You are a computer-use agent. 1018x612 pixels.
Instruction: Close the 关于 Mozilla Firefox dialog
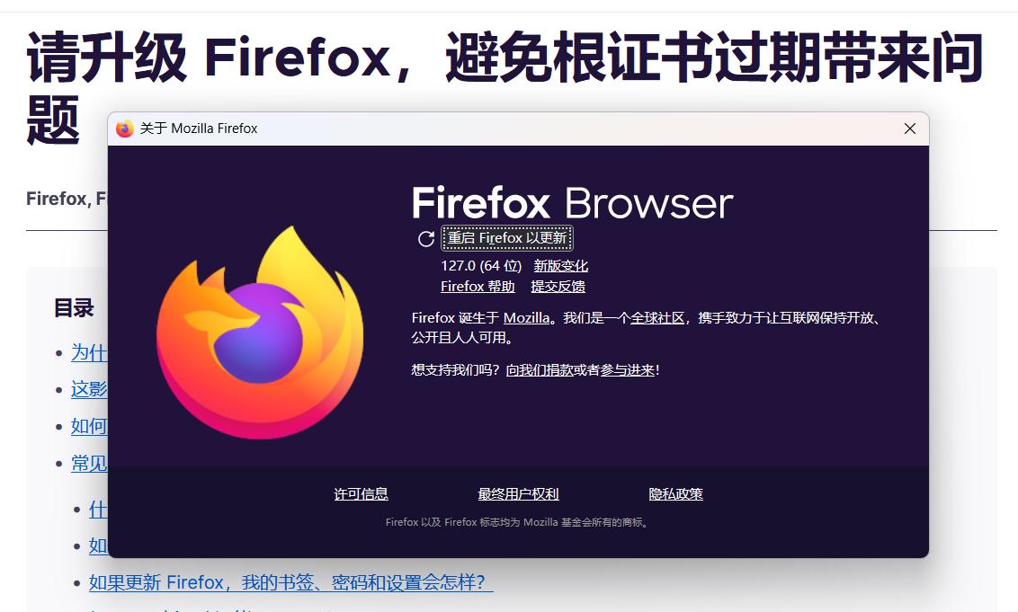(x=910, y=129)
